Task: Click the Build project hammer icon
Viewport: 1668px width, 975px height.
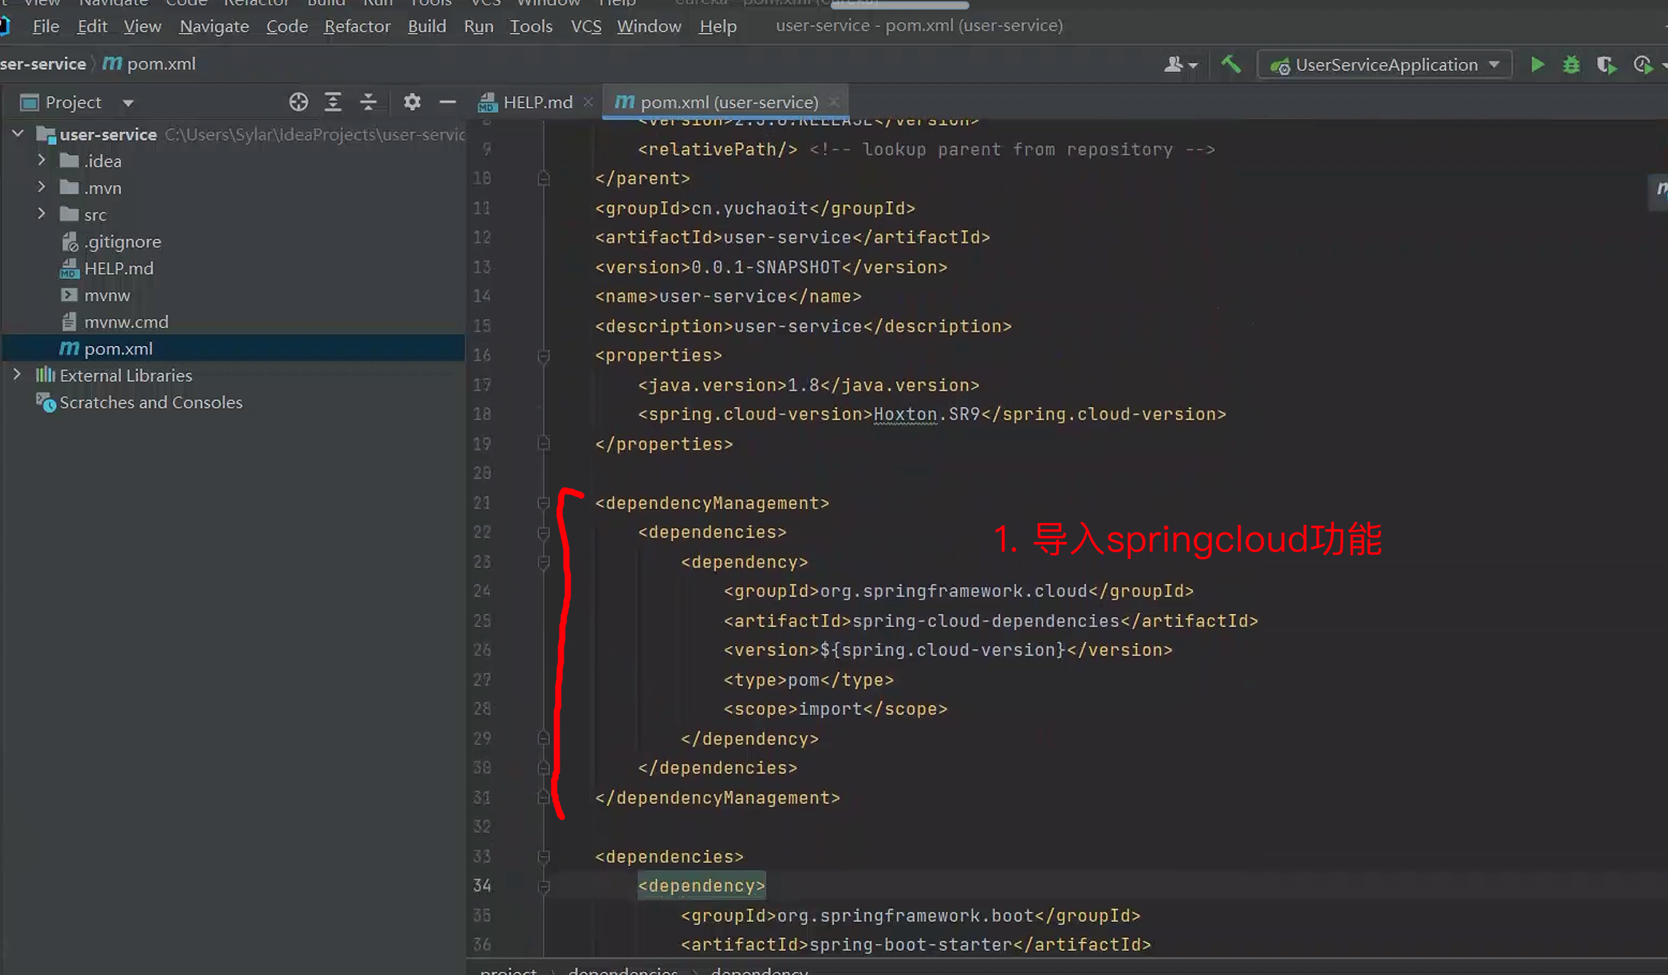Action: (x=1230, y=65)
